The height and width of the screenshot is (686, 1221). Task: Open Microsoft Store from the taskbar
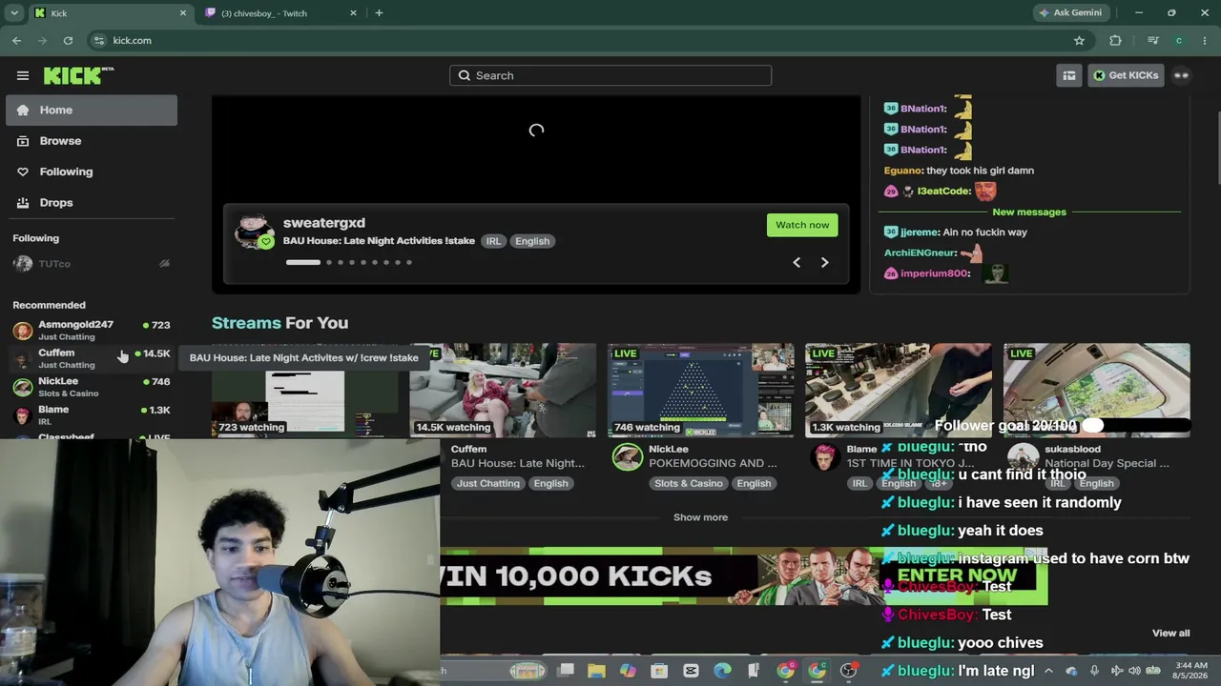click(659, 671)
